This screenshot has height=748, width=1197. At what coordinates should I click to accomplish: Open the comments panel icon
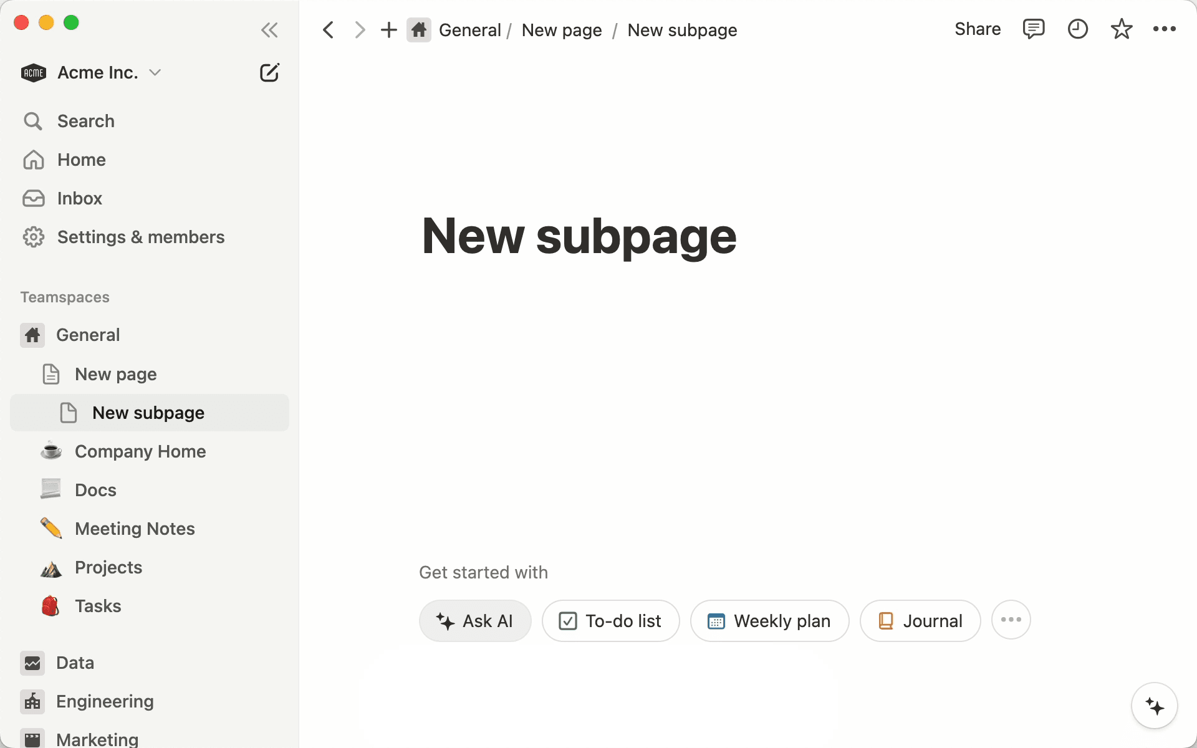[1034, 29]
